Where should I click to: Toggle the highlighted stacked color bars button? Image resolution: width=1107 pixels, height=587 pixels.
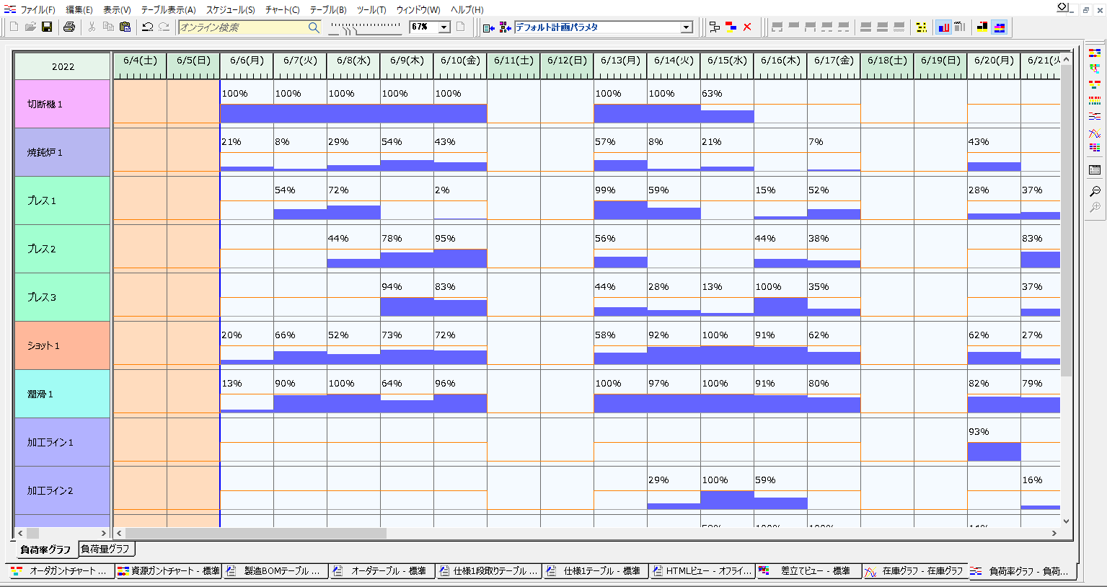[x=1000, y=27]
